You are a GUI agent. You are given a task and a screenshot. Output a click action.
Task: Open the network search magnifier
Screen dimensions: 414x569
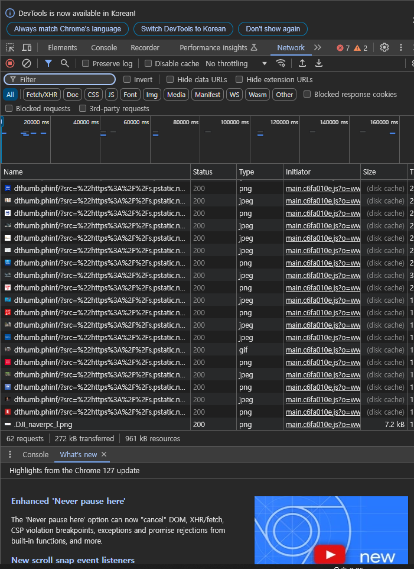click(x=65, y=63)
